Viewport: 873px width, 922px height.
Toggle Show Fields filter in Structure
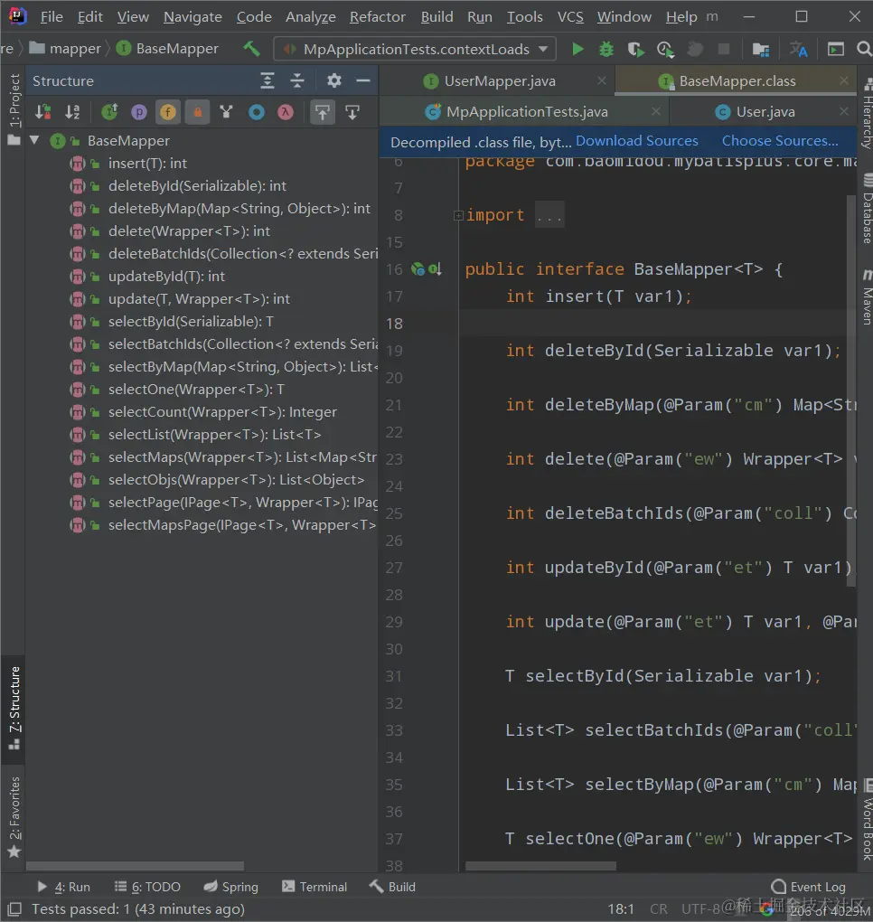167,112
